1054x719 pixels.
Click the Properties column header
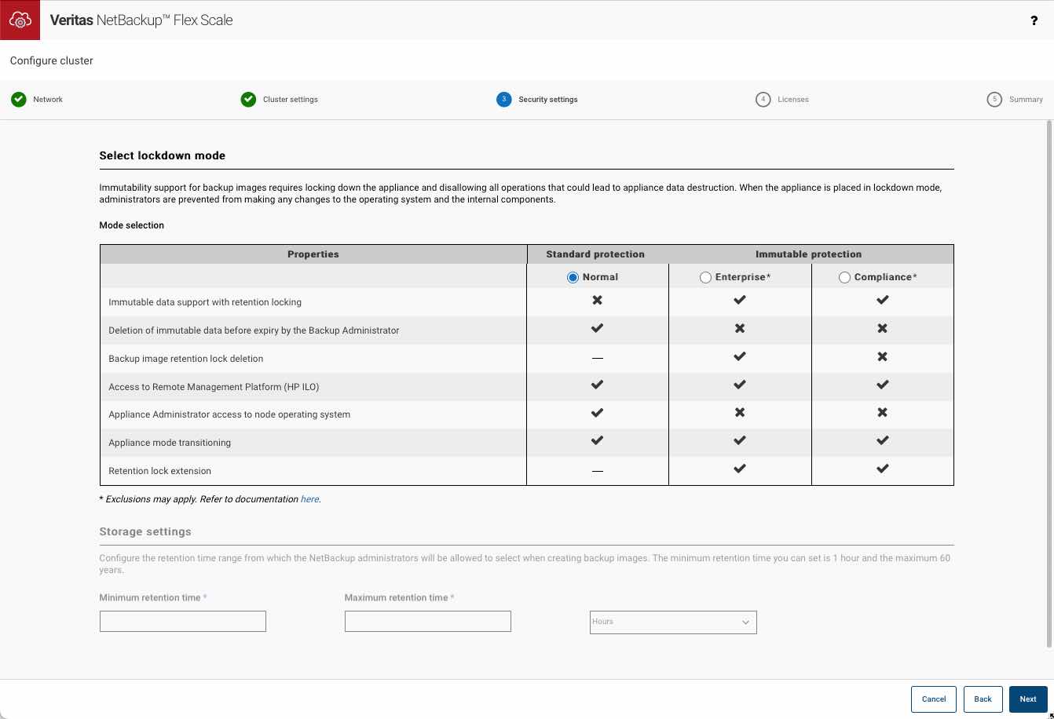pos(313,254)
